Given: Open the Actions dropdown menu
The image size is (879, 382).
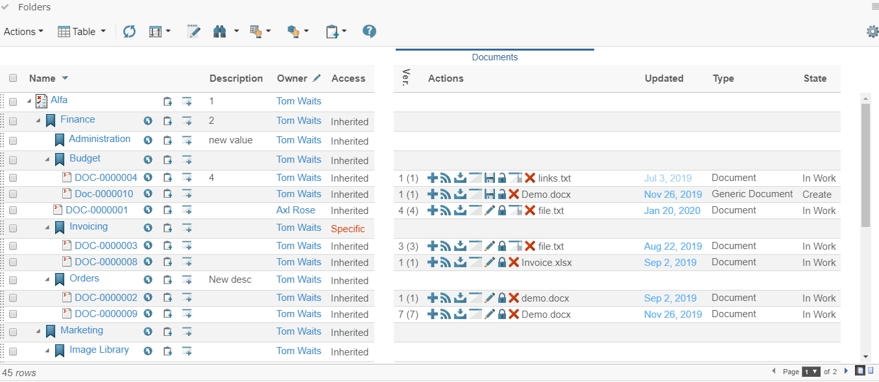Looking at the screenshot, I should point(23,32).
